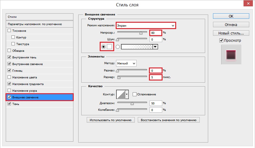The height and width of the screenshot is (148, 255).
Task: Uncheck the Внутренняя тень effect
Action: pyautogui.click(x=9, y=57)
